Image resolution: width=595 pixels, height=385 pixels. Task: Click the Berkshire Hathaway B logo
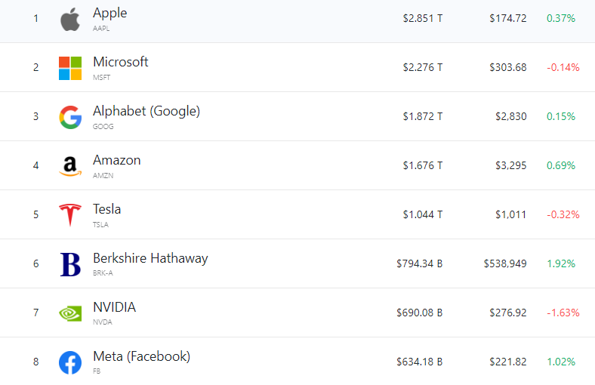pyautogui.click(x=69, y=264)
